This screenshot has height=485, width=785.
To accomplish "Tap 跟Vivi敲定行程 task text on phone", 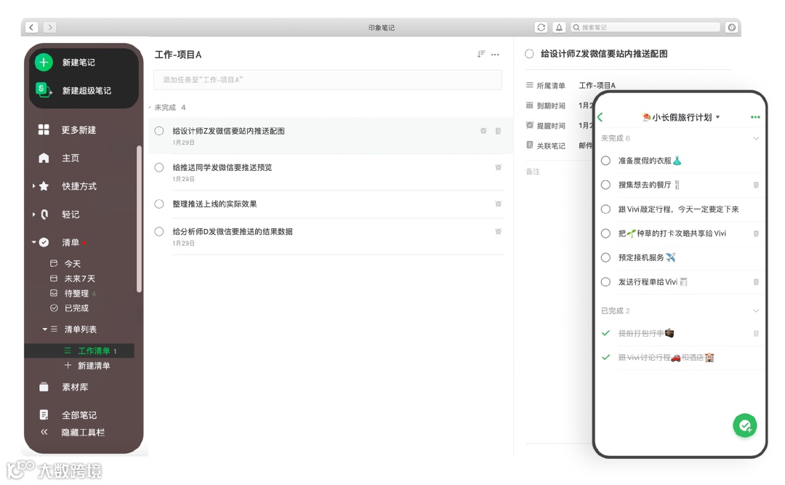I will pyautogui.click(x=678, y=209).
